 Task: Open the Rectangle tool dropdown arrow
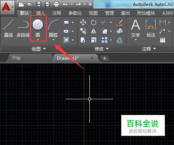click(73, 22)
